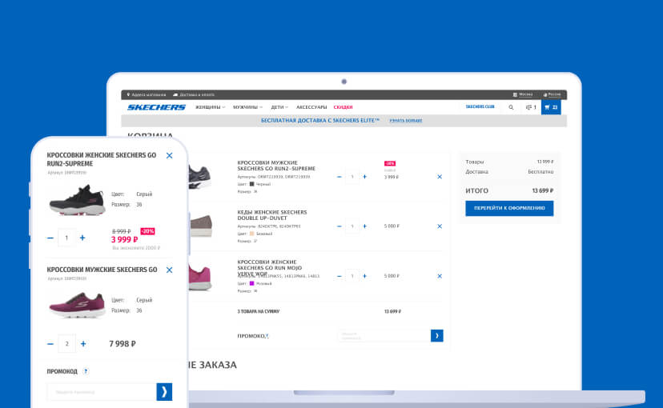Click Перейти к оформлению button

point(509,208)
